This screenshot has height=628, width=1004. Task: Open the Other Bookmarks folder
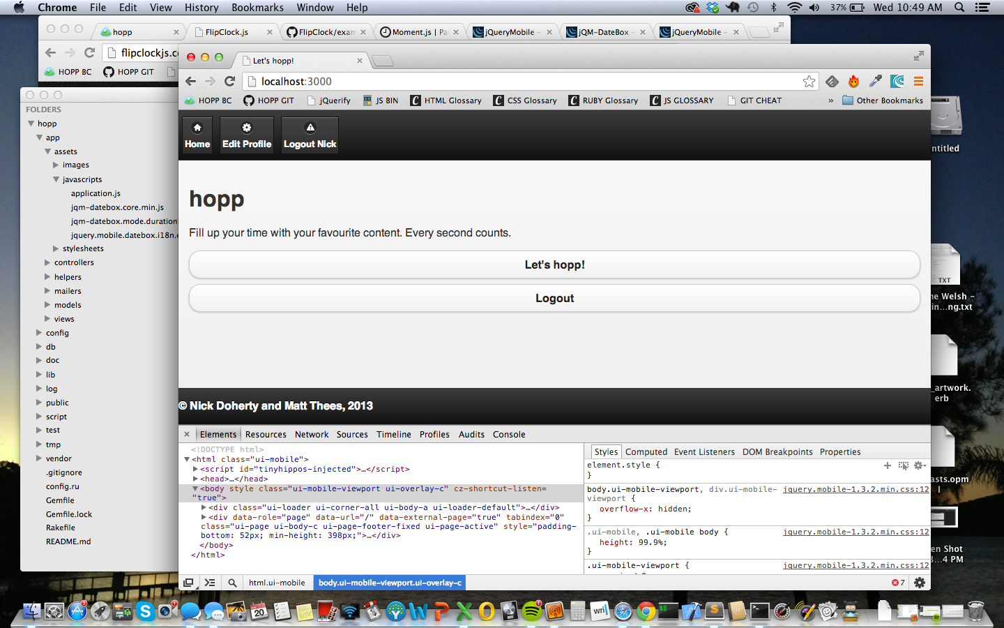coord(883,100)
